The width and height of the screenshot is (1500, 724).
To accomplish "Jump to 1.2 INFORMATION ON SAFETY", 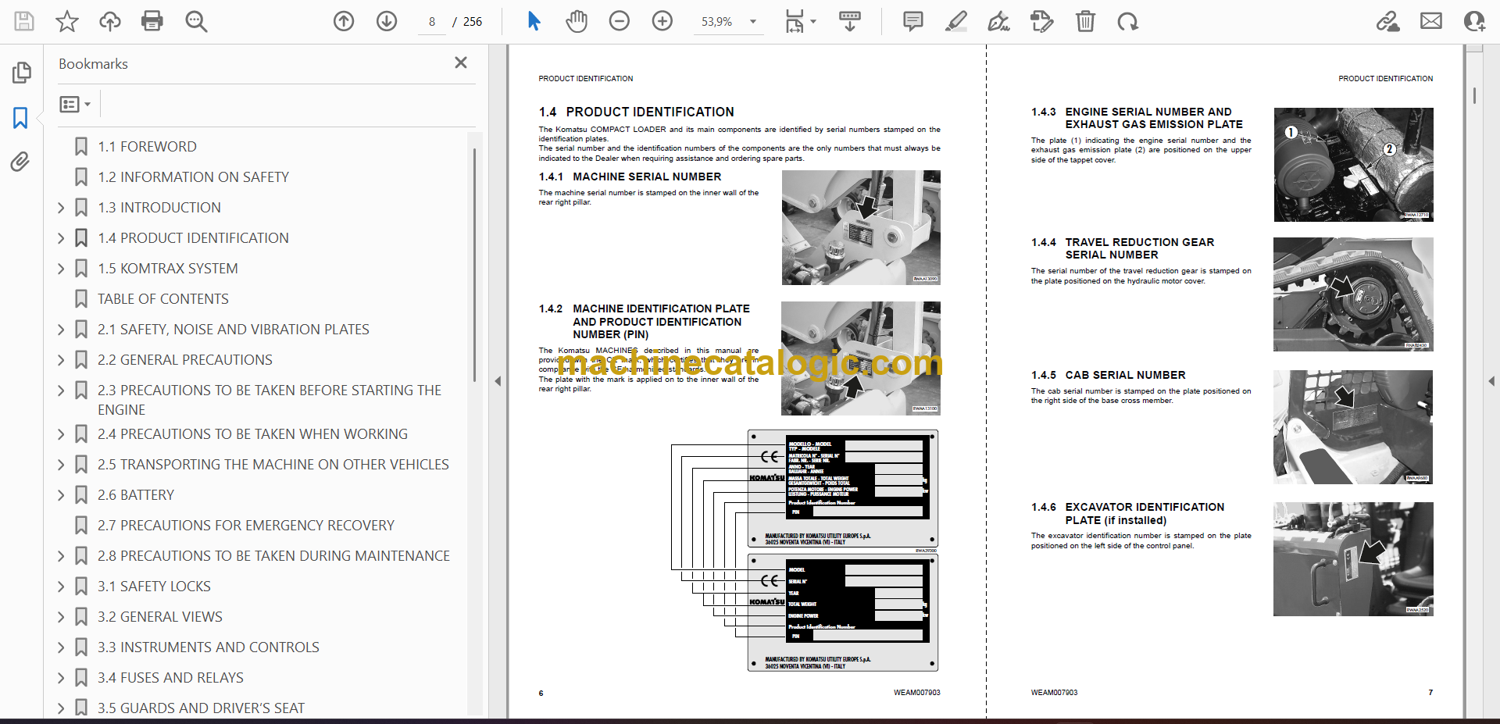I will pos(193,177).
